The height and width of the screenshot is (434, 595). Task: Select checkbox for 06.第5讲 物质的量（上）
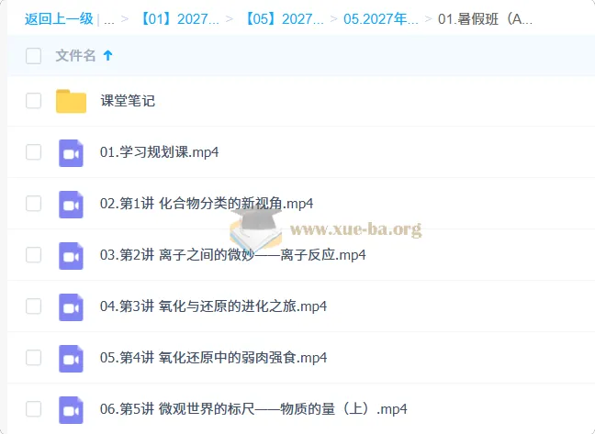coord(33,409)
